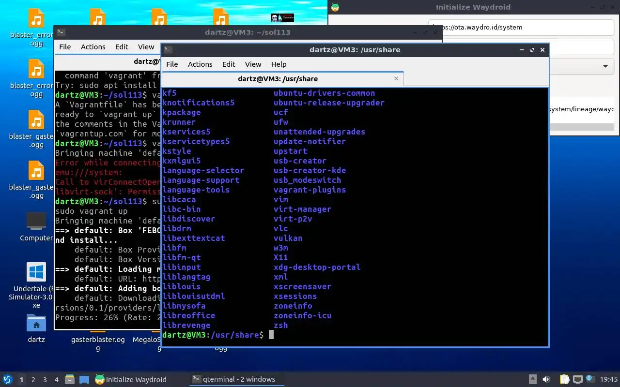Click the 'ubuntu-drivers-common' directory name
The height and width of the screenshot is (387, 620).
coord(324,93)
